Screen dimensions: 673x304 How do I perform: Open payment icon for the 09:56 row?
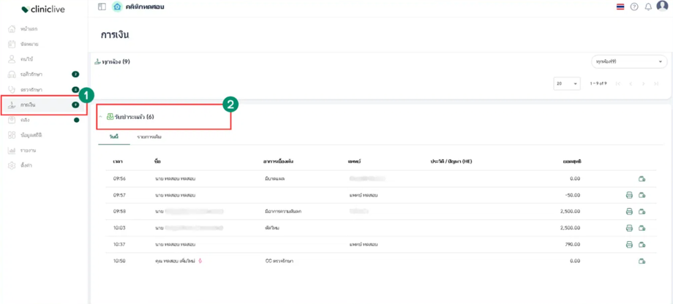tap(642, 178)
